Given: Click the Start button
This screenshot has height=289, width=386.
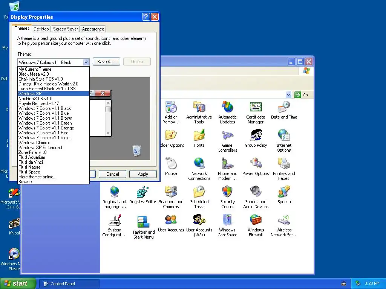Looking at the screenshot, I should click(x=18, y=284).
